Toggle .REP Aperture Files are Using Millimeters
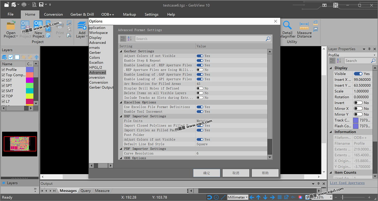This screenshot has height=201, width=378. pos(200,70)
